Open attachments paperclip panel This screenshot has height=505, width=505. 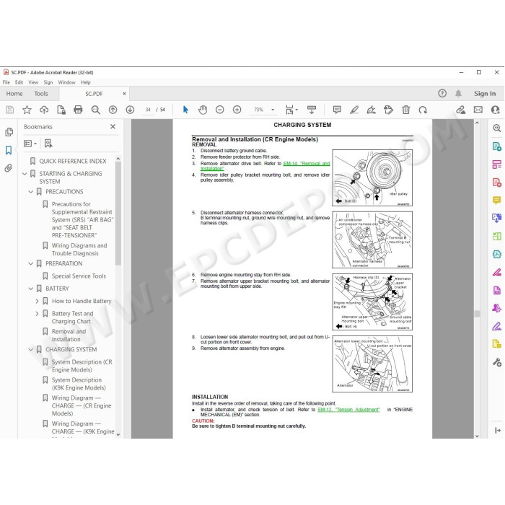tap(9, 168)
